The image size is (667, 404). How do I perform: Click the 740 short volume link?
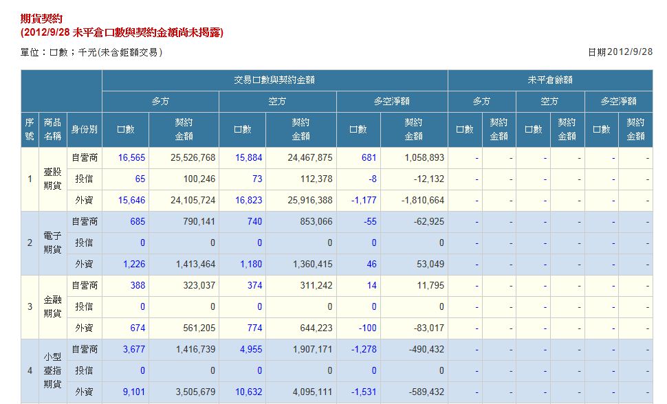[254, 221]
